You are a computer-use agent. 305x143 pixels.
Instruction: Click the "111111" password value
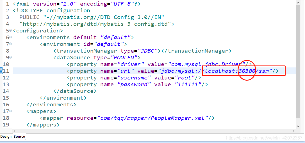188,85
